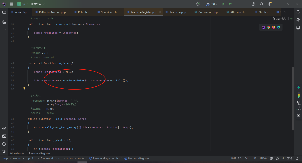Open the file in Chrome from the browser popup
This screenshot has height=163, width=302.
[268, 27]
